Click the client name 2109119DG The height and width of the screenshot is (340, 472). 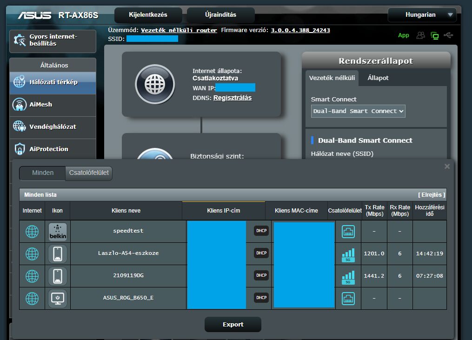click(x=128, y=275)
